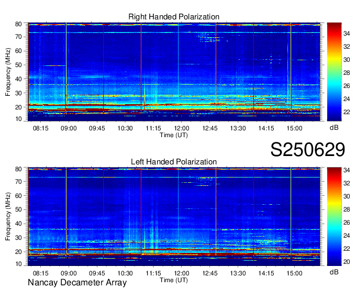Click the Left Handed Polarization spectrogram image
Image resolution: width=356 pixels, height=289 pixels.
point(174,217)
